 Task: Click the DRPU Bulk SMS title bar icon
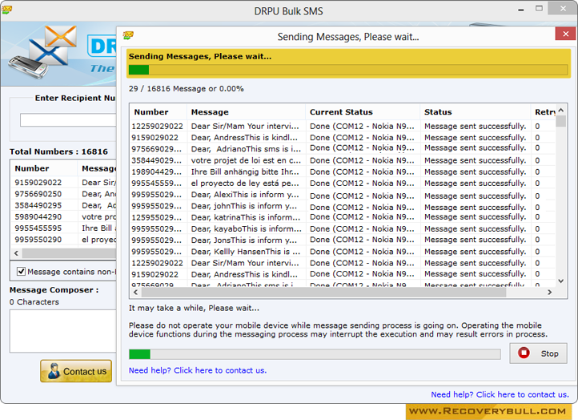click(6, 10)
